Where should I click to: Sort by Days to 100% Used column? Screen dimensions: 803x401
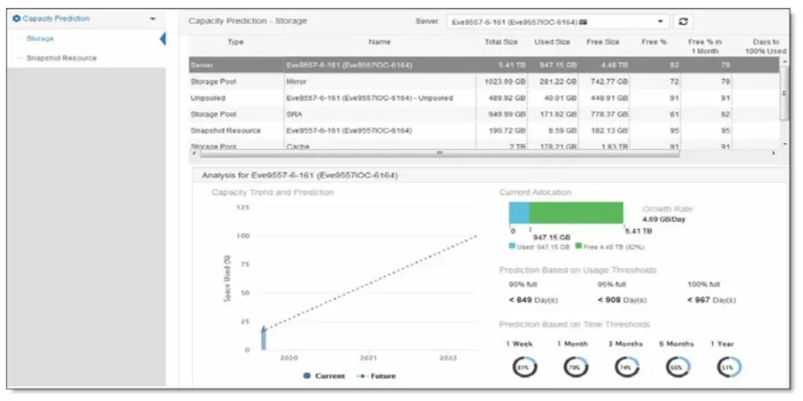tap(765, 46)
